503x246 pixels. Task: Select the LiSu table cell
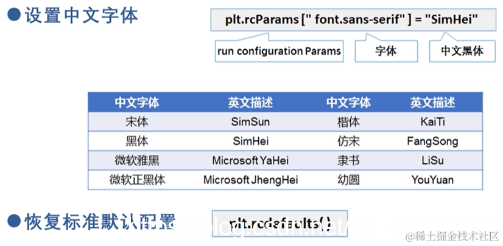(x=433, y=160)
